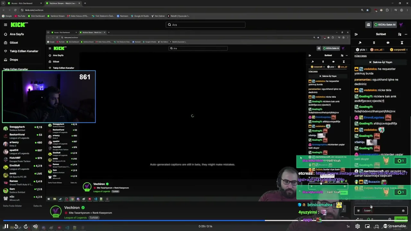Click the outer 'KICKs Satın Al' button

385,25
